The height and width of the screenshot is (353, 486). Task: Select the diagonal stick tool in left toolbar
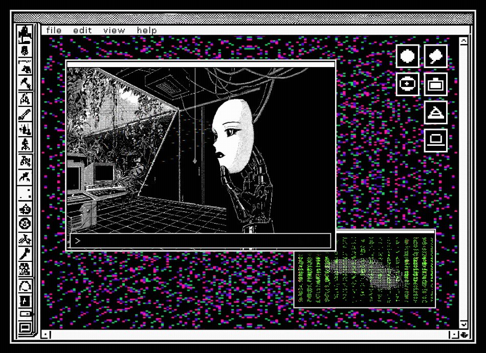[25, 115]
